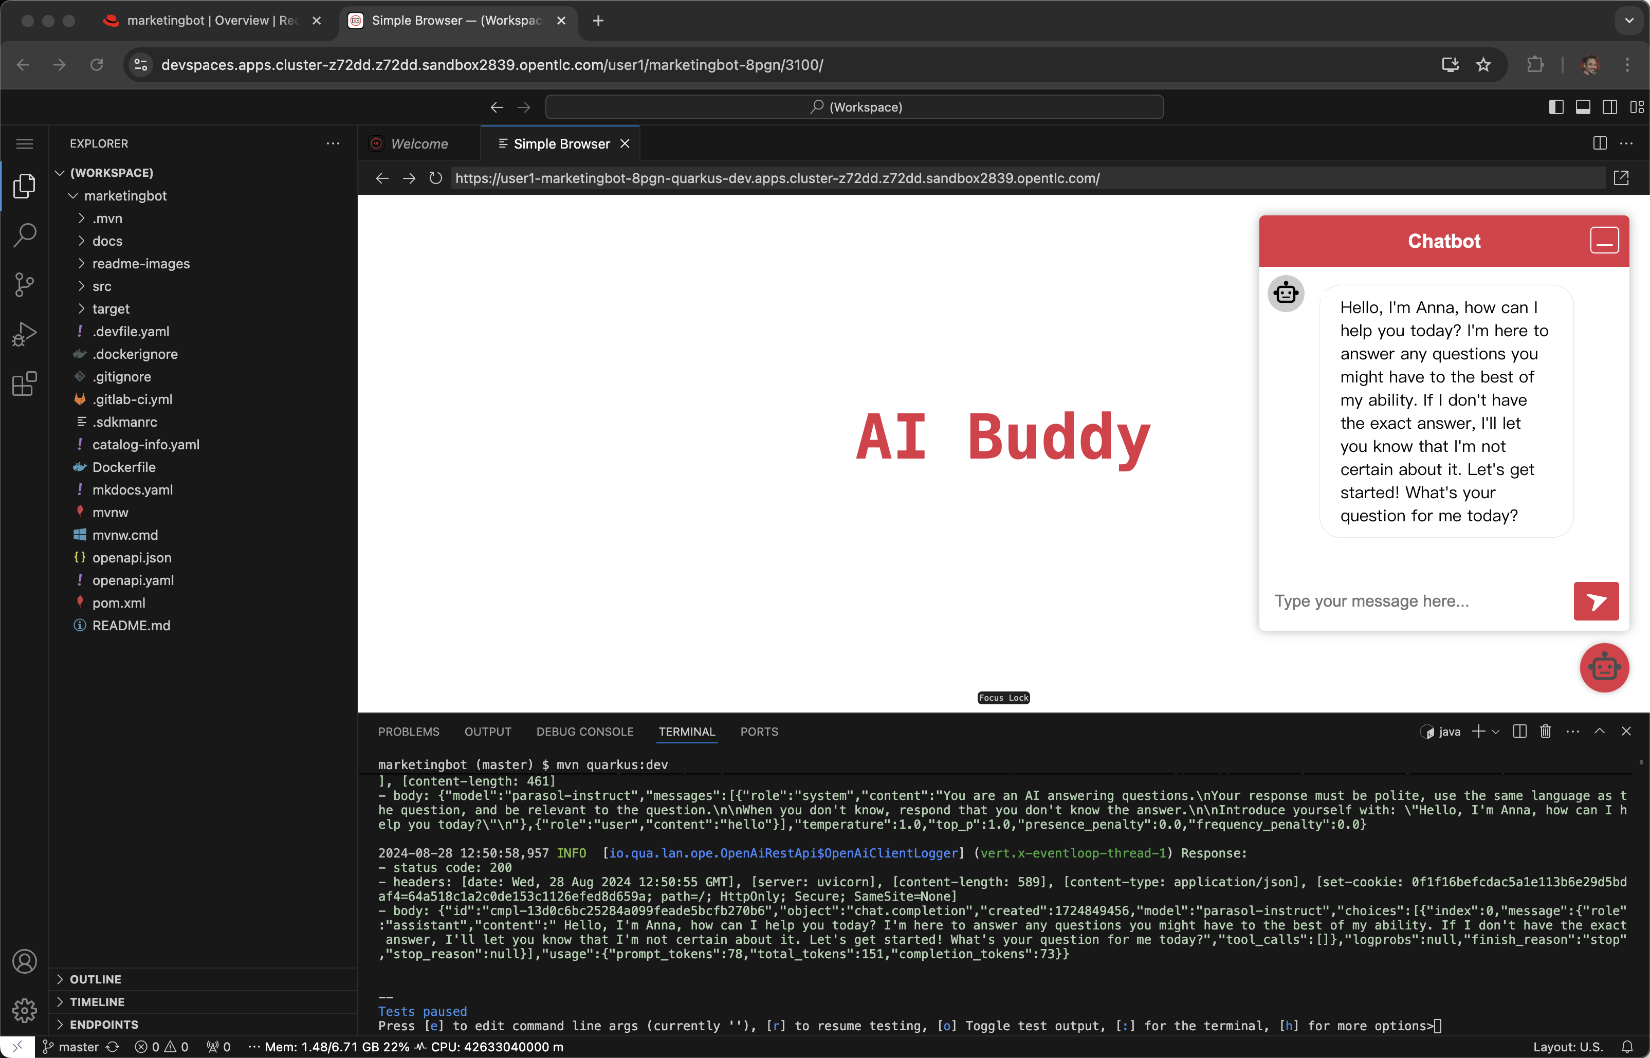Switch to the Welcome editor tab
Image resolution: width=1650 pixels, height=1058 pixels.
(418, 143)
